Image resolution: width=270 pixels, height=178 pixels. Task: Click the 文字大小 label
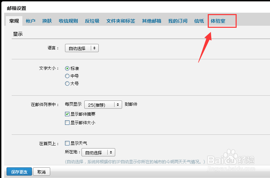pyautogui.click(x=49, y=68)
